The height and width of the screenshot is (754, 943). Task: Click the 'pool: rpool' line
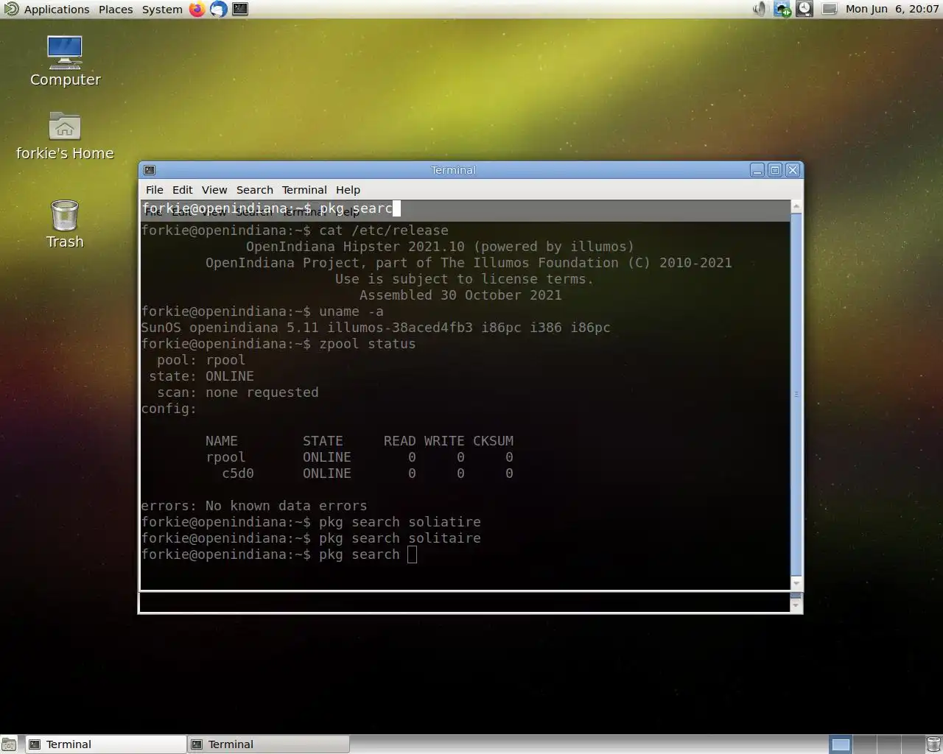click(201, 360)
